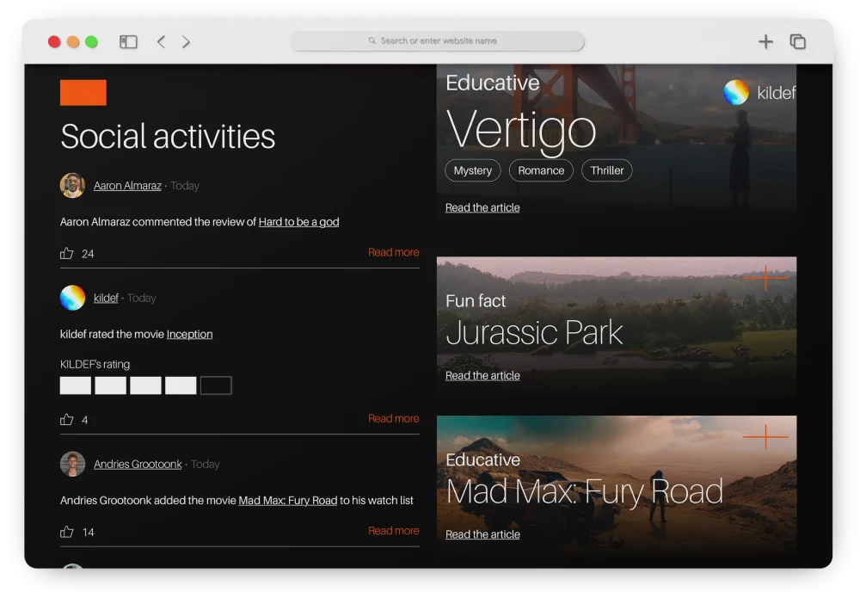Open Aaron Almaraz profile link
860x592 pixels.
[127, 186]
